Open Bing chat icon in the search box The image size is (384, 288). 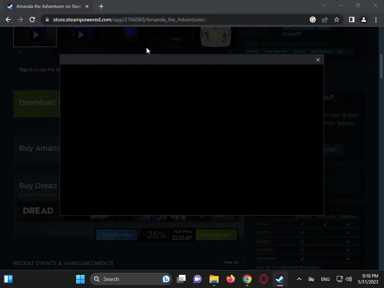tap(166, 279)
